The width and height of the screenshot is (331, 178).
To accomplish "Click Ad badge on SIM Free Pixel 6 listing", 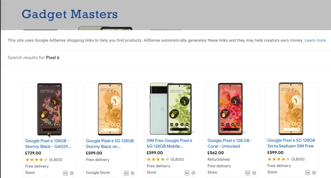I will click(187, 173).
